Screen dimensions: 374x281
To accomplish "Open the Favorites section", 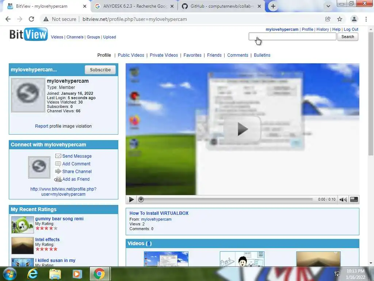I will [x=192, y=55].
